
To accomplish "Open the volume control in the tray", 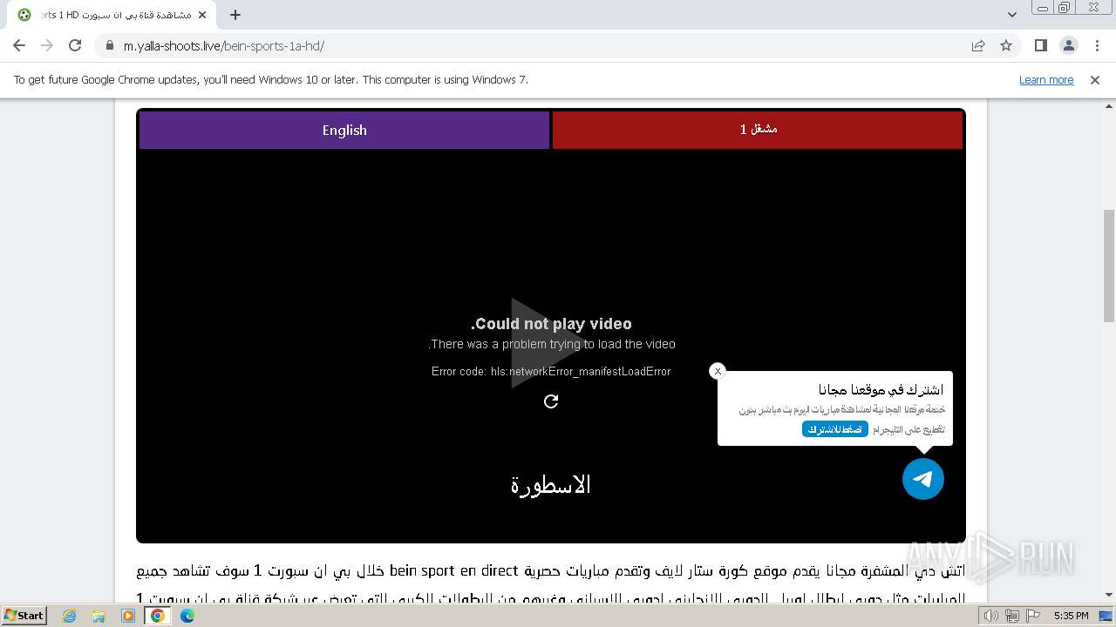I will coord(990,616).
